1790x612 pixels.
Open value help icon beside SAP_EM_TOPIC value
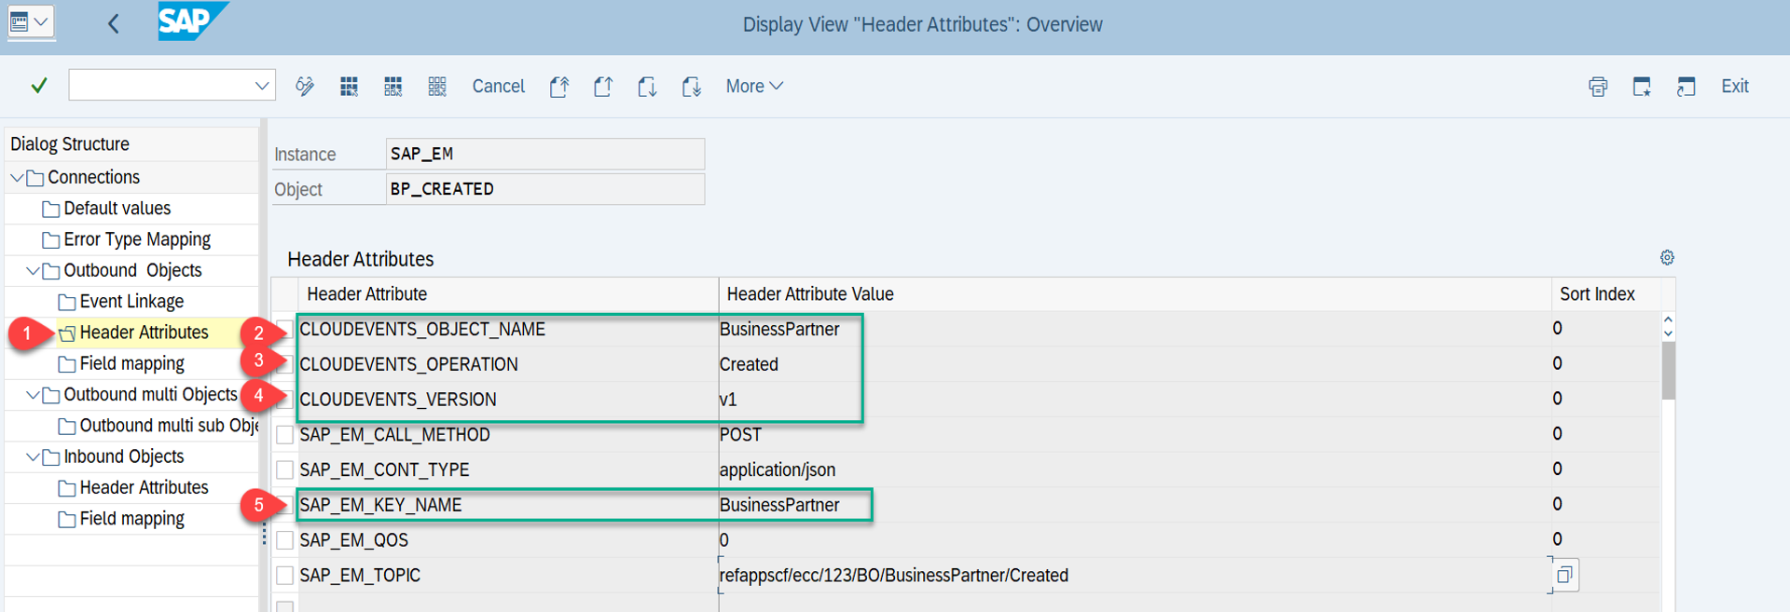[1564, 576]
